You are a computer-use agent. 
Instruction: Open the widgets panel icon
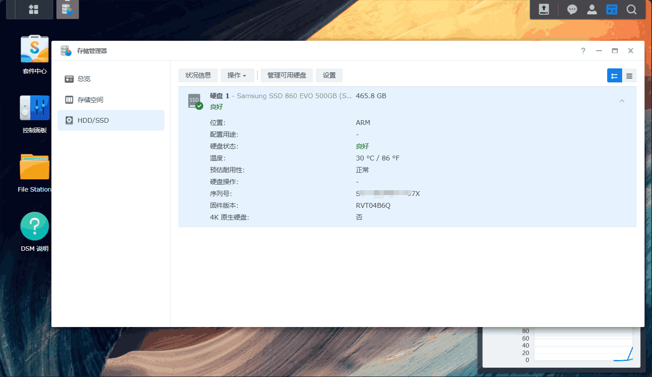(x=612, y=9)
